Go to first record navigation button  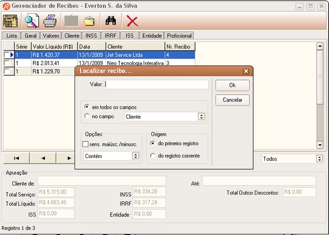(x=16, y=158)
